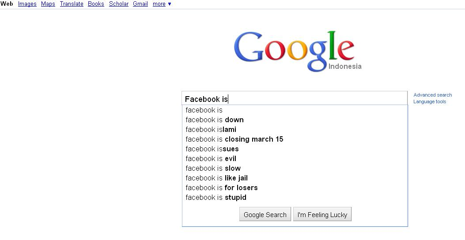The width and height of the screenshot is (465, 240).
Task: Click the search input field
Action: tap(295, 98)
